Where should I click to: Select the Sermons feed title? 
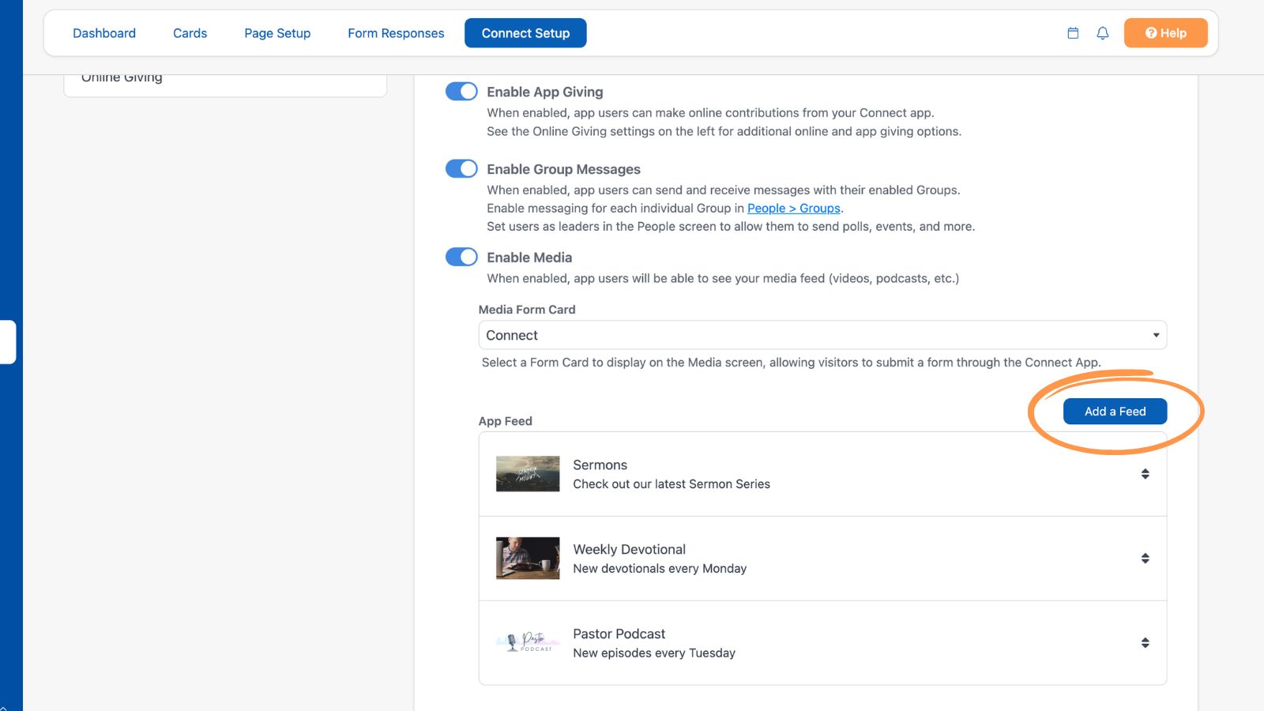pyautogui.click(x=600, y=465)
